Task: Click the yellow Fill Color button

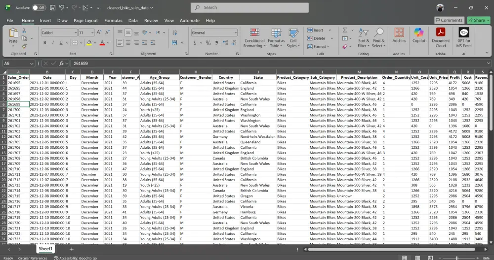Action: coord(89,43)
